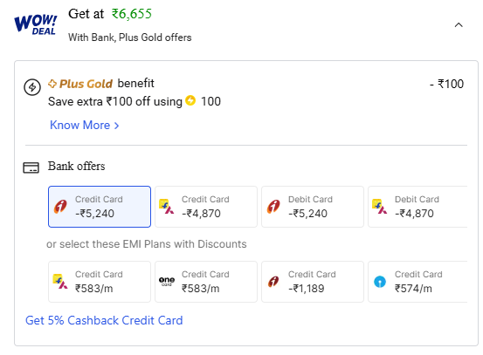483x355 pixels.
Task: Collapse the offers panel with the up chevron
Action: tap(459, 25)
